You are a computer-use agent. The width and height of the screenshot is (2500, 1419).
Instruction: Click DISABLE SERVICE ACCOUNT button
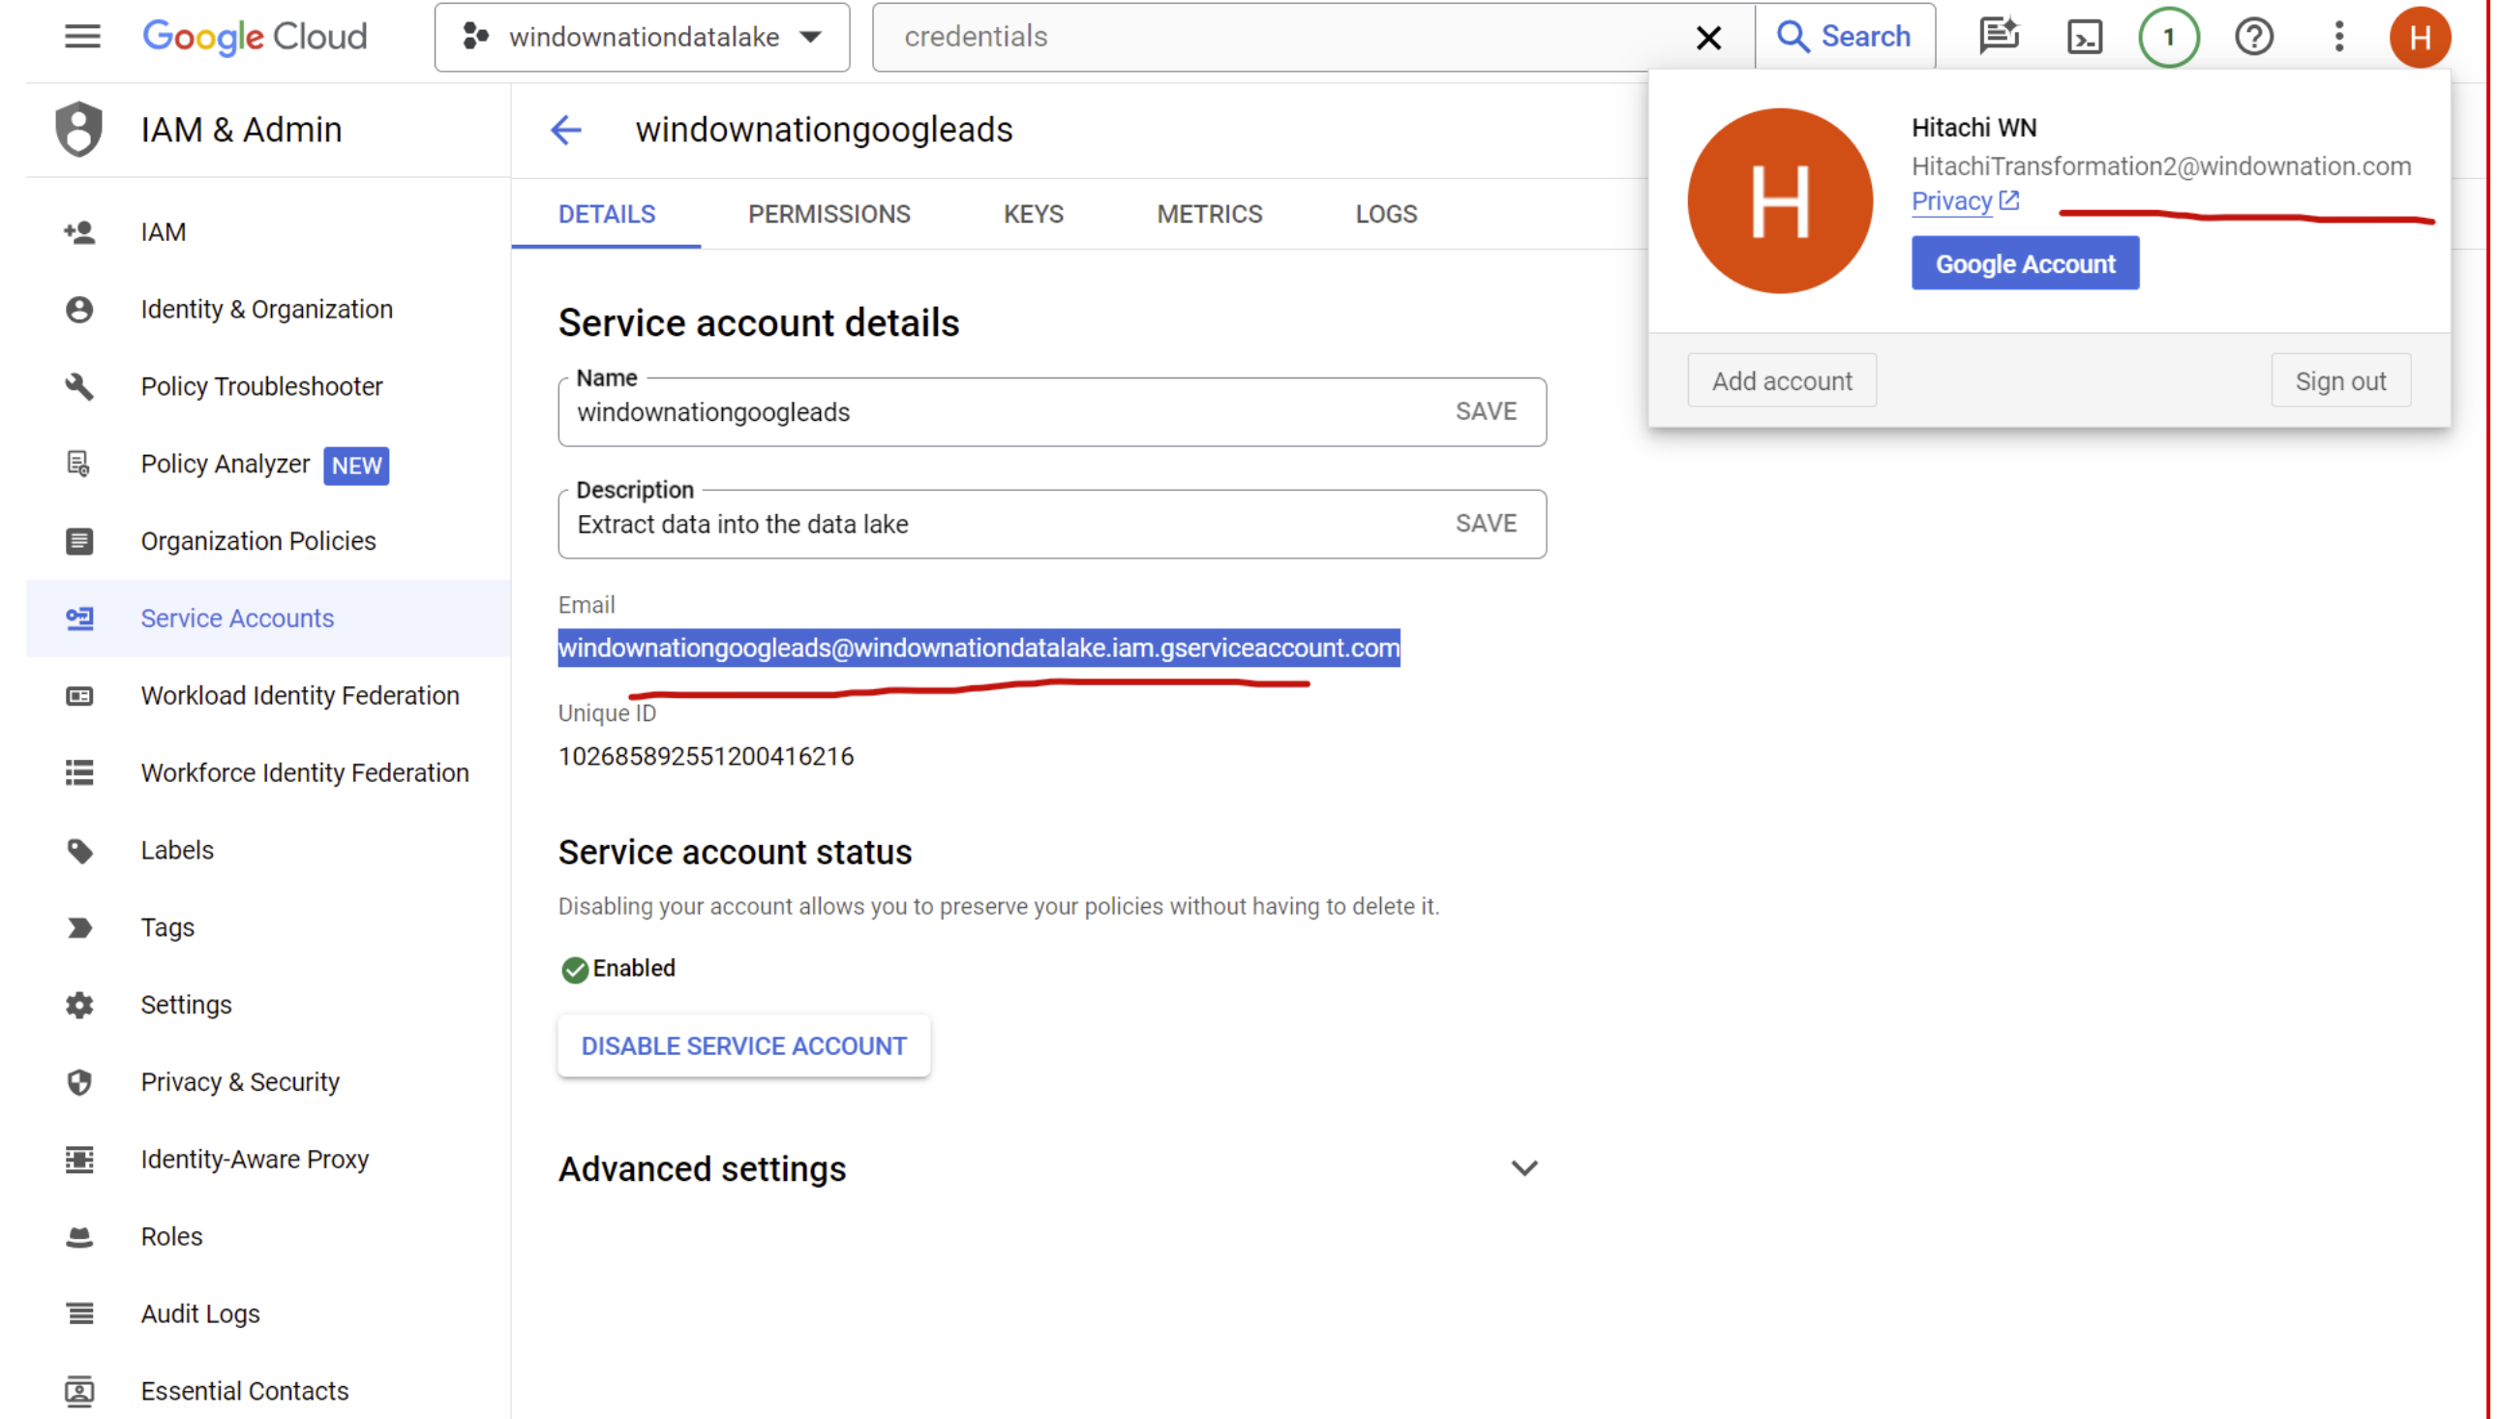click(x=744, y=1045)
